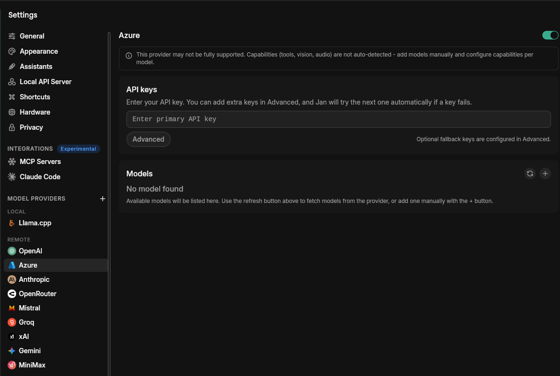Open Advanced API key options
Screen dimensions: 560x376
(x=148, y=139)
